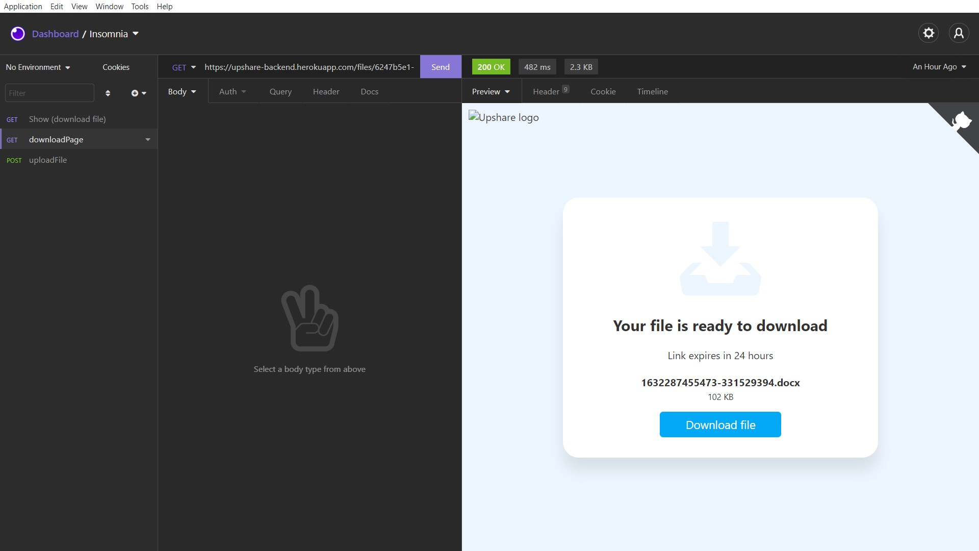Click the broken Upshare logo image
The image size is (979, 551).
click(x=503, y=117)
